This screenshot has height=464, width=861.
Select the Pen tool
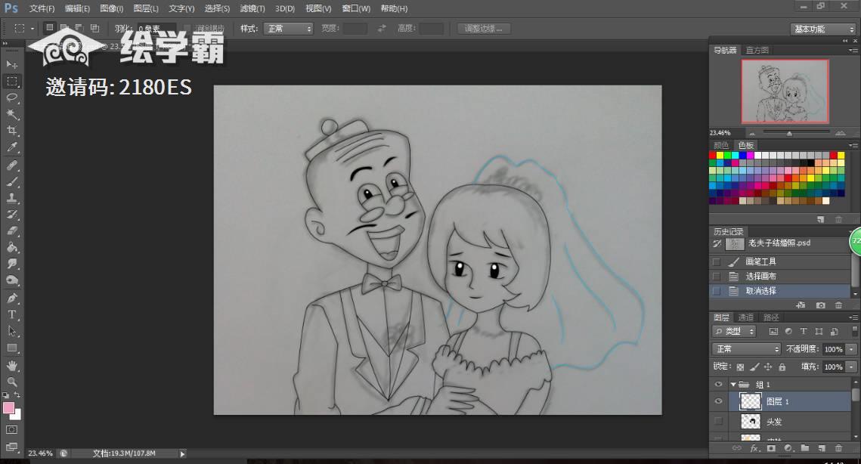click(12, 299)
